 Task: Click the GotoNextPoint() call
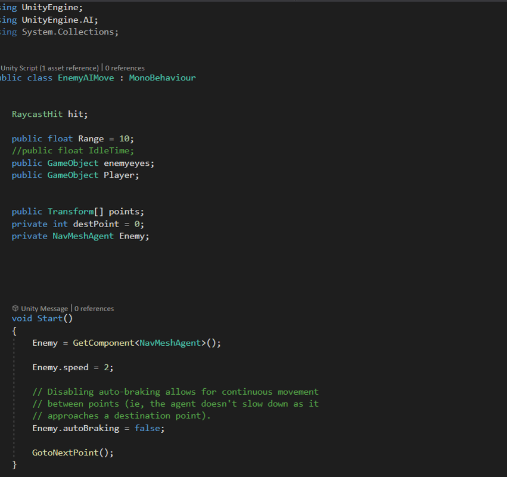tap(73, 453)
